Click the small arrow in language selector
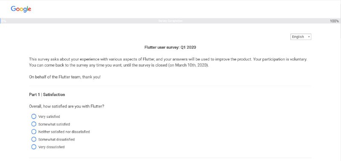341x161 pixels. [309, 37]
